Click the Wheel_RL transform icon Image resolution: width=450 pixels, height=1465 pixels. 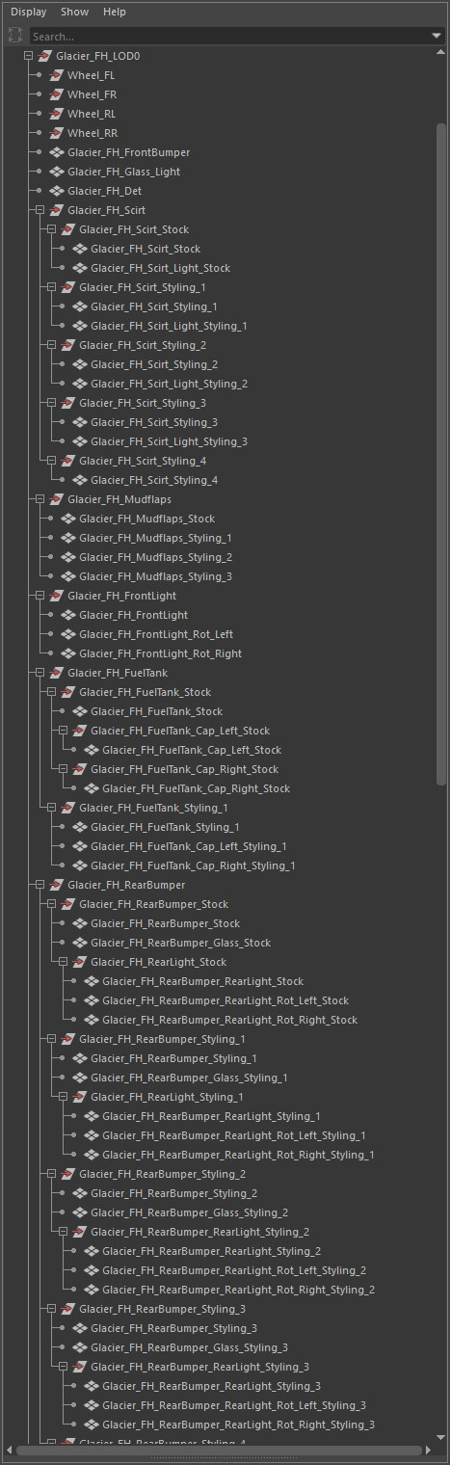tap(56, 114)
